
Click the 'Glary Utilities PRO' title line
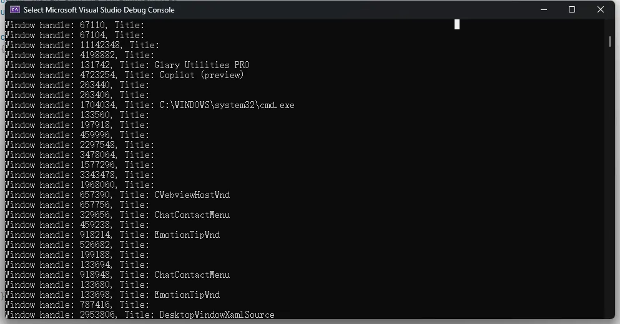[x=127, y=65]
